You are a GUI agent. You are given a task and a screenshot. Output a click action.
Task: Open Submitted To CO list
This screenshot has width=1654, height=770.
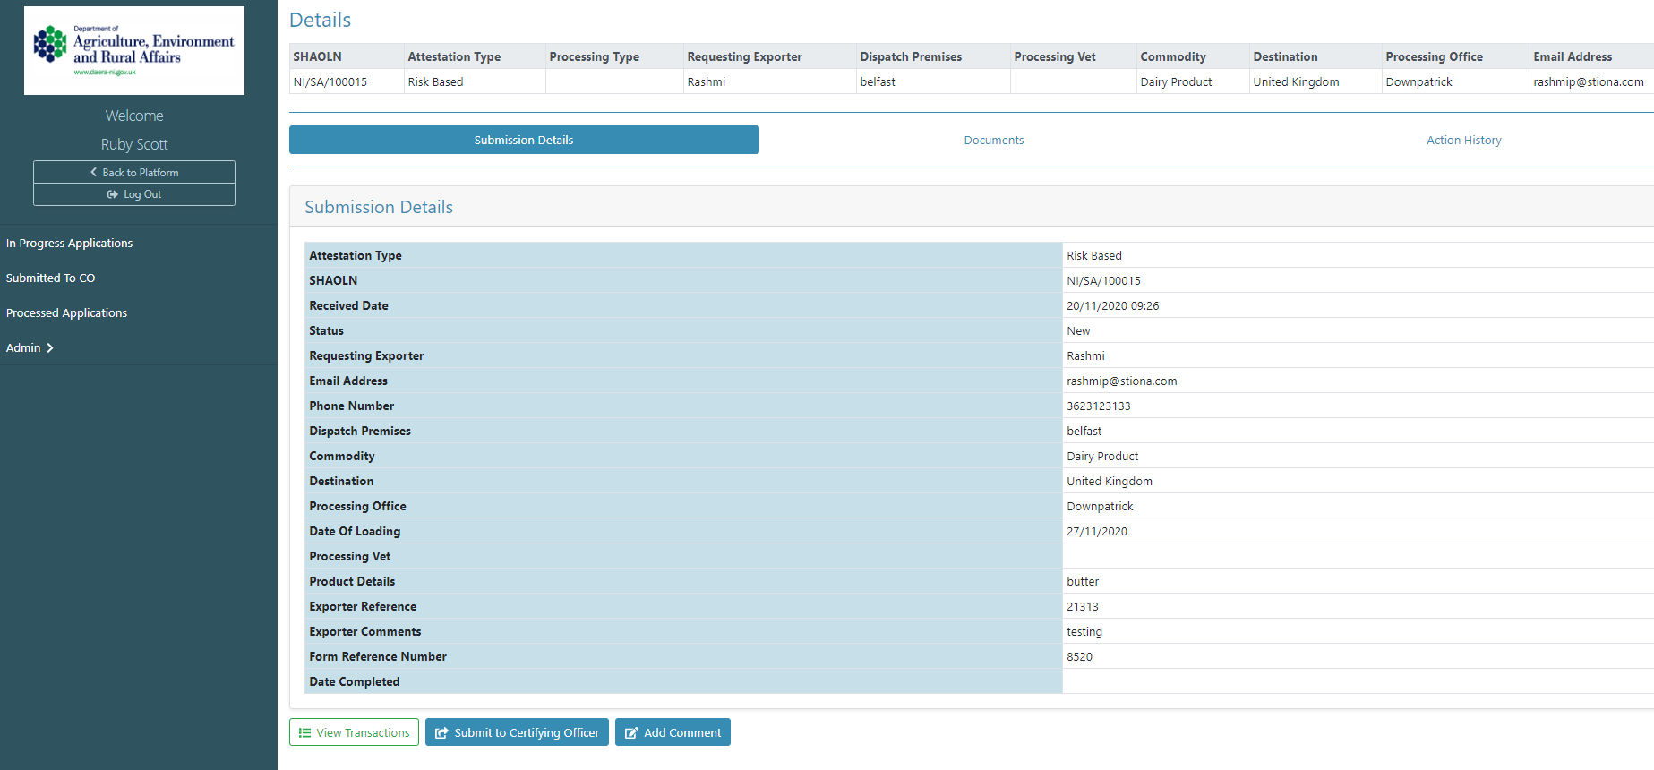pyautogui.click(x=50, y=278)
